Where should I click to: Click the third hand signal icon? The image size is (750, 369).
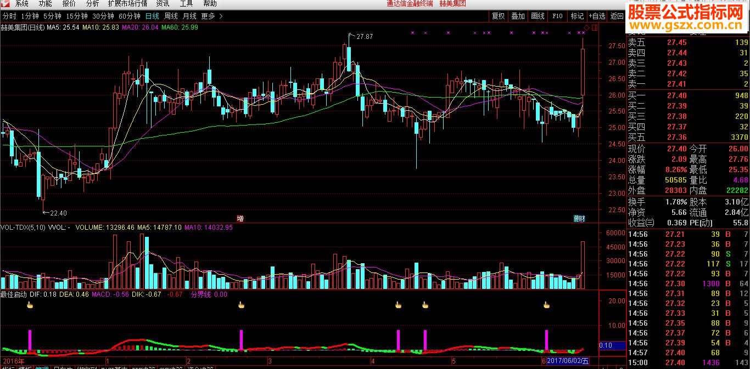(398, 305)
